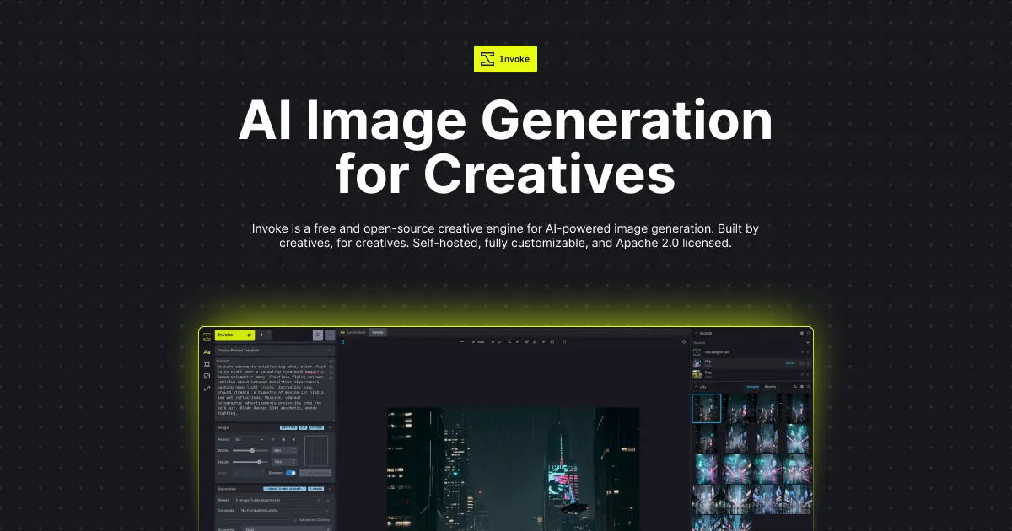
Task: Collapse the Generation section
Action: (x=329, y=489)
